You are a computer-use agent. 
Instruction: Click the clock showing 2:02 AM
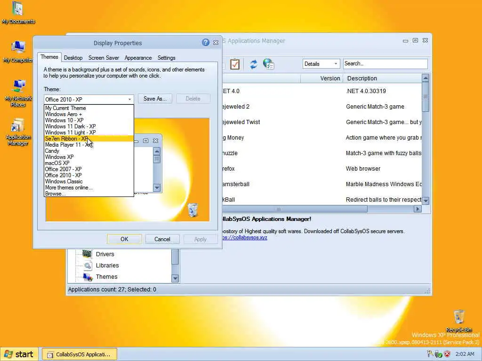(x=465, y=354)
